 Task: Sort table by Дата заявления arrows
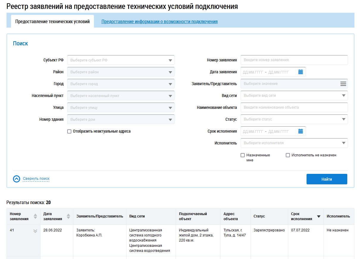(x=68, y=216)
